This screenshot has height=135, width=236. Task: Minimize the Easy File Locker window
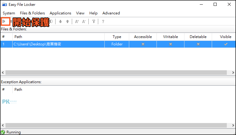coord(201,4)
